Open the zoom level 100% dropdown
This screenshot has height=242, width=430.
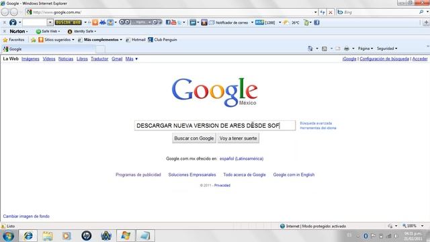coord(423,226)
